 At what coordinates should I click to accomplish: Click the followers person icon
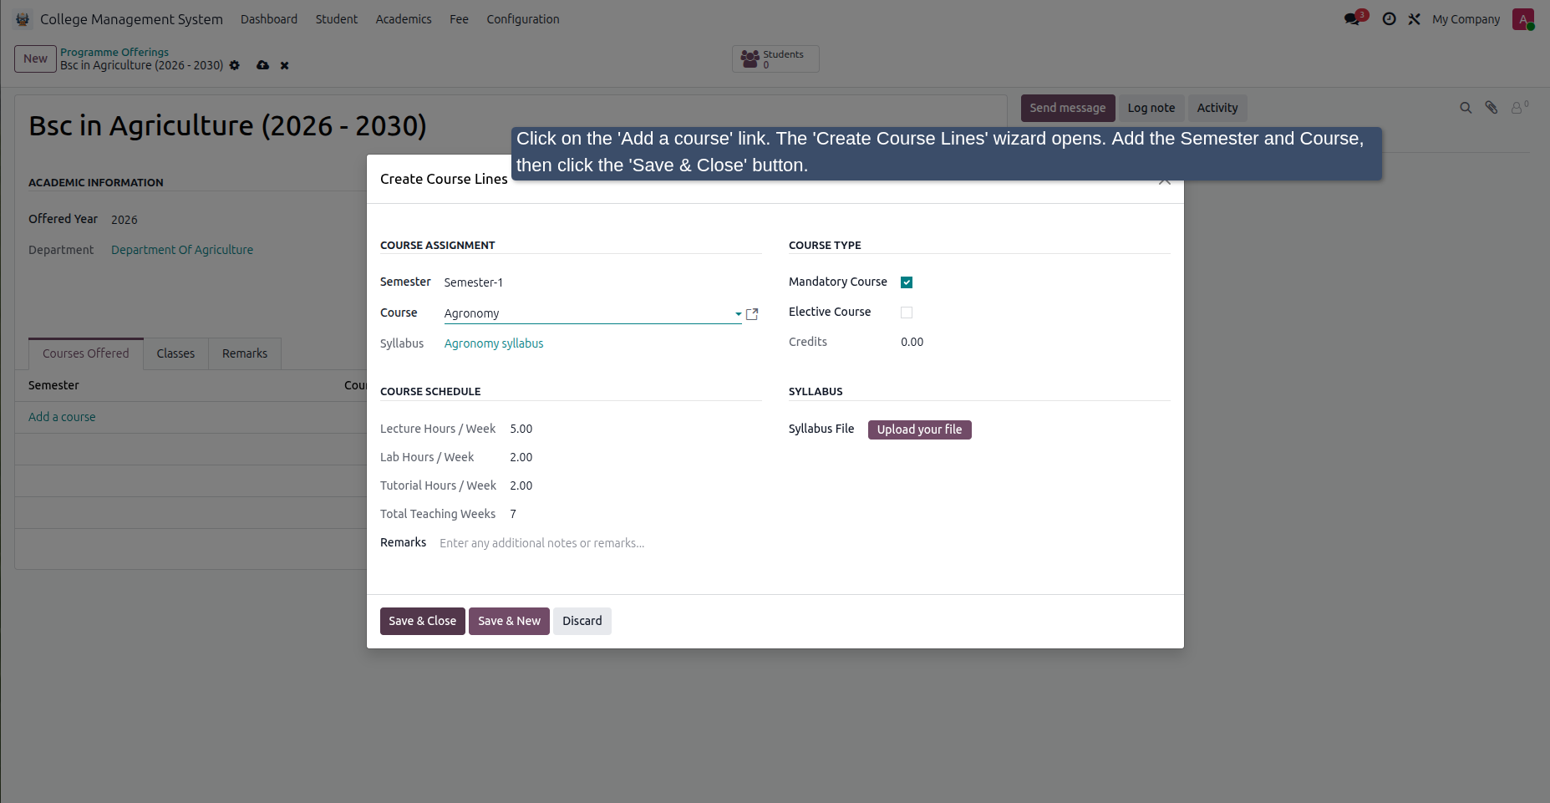1519,107
